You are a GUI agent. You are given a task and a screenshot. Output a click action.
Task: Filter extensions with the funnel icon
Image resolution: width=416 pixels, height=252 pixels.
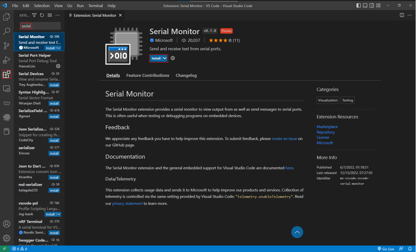[34, 15]
